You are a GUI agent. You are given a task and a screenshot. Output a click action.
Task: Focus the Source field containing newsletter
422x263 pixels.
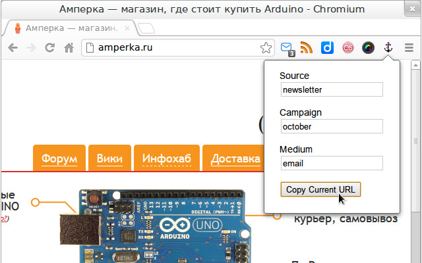332,89
